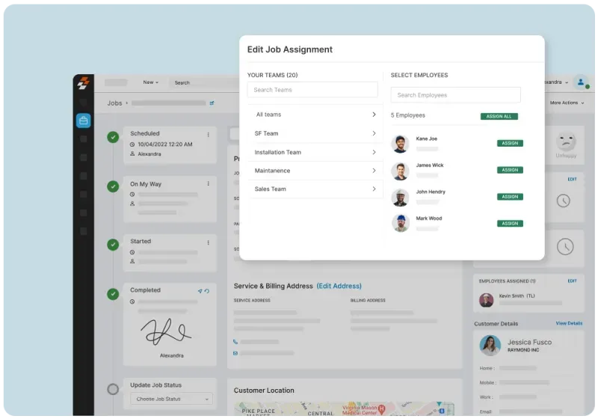Click the Search Employees input field
The width and height of the screenshot is (598, 419).
[456, 95]
